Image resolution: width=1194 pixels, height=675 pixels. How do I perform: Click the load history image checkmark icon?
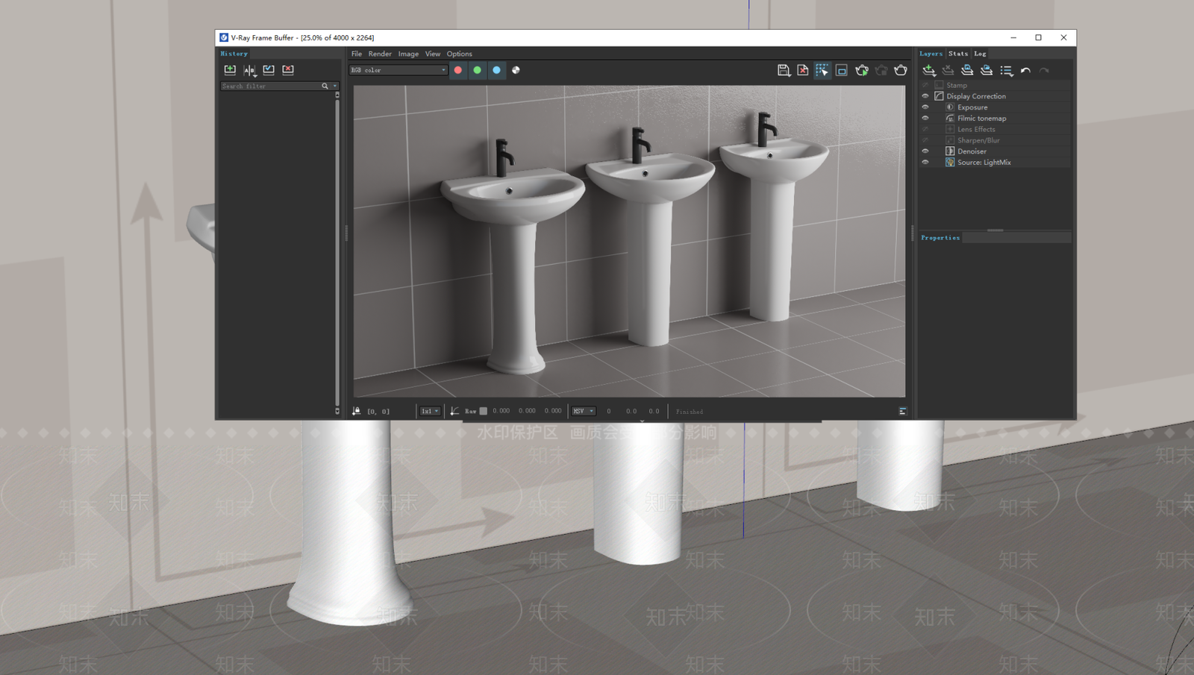[269, 70]
